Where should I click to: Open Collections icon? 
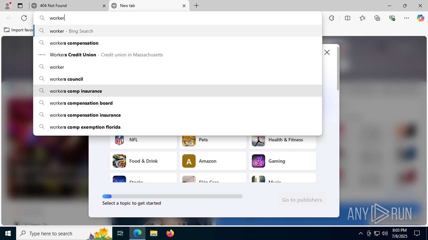point(377,18)
